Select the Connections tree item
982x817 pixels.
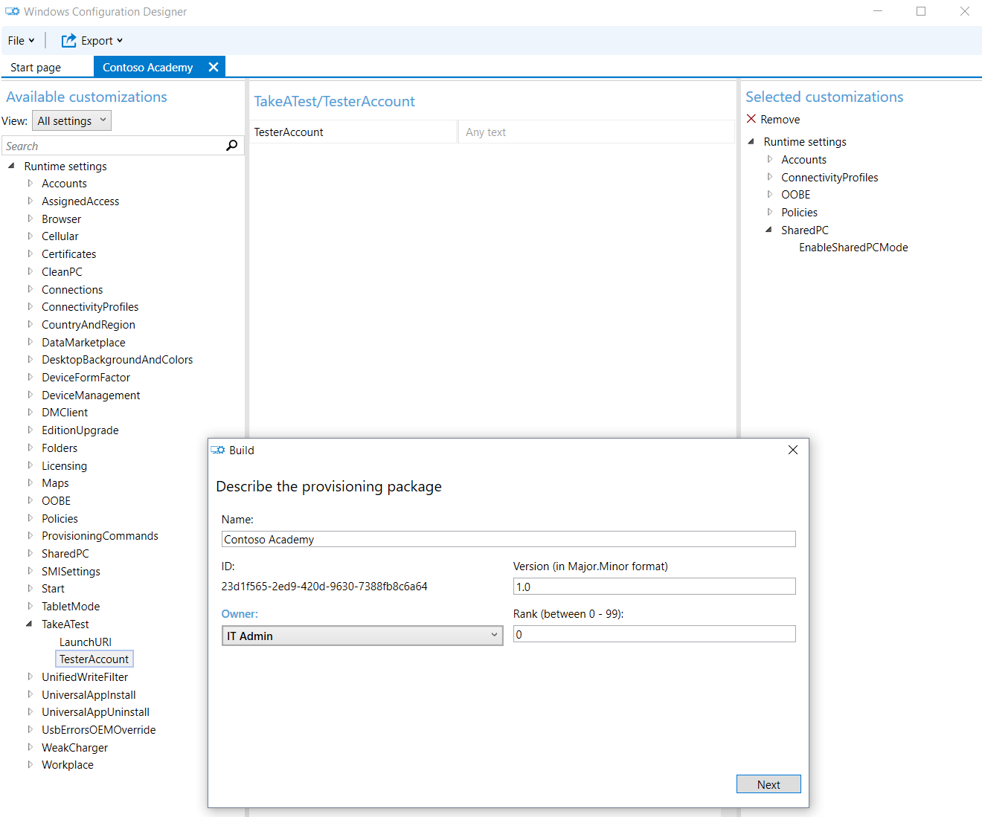[72, 290]
